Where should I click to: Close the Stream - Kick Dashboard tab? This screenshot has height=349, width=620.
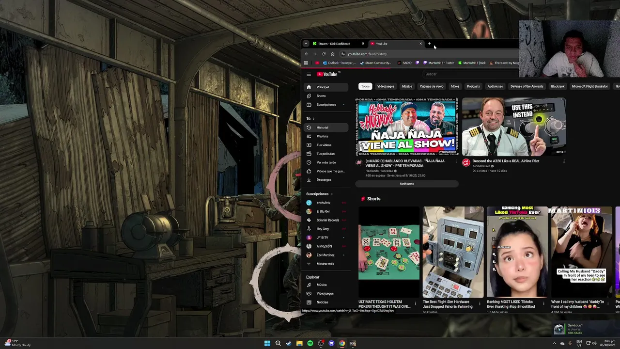(x=363, y=44)
